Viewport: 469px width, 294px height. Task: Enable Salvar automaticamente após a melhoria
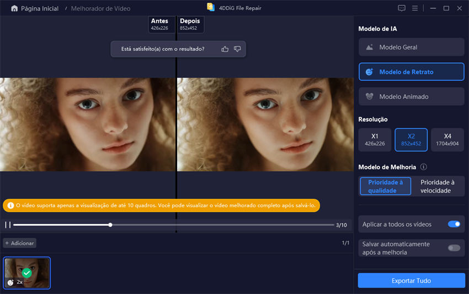[454, 248]
